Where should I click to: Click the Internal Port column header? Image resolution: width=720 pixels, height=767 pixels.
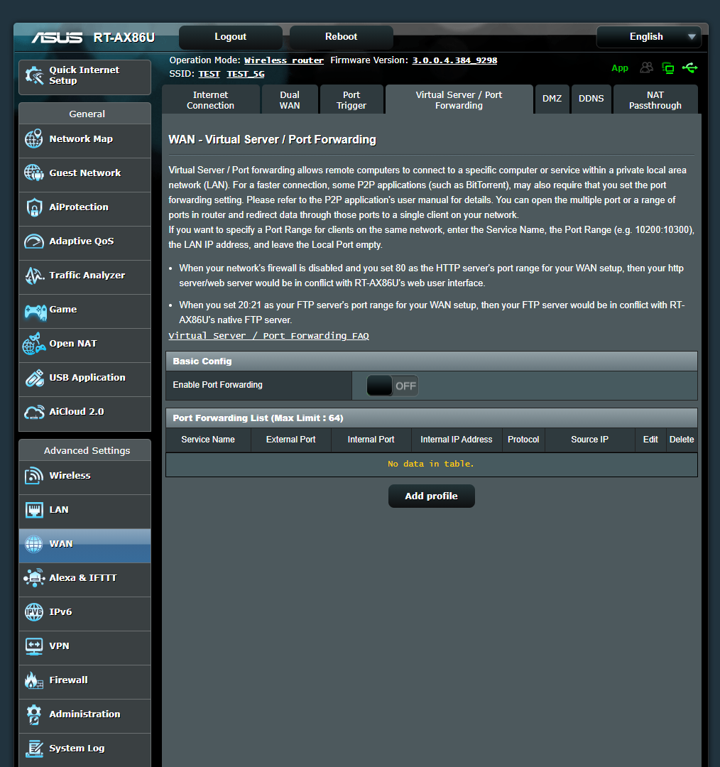(x=371, y=440)
